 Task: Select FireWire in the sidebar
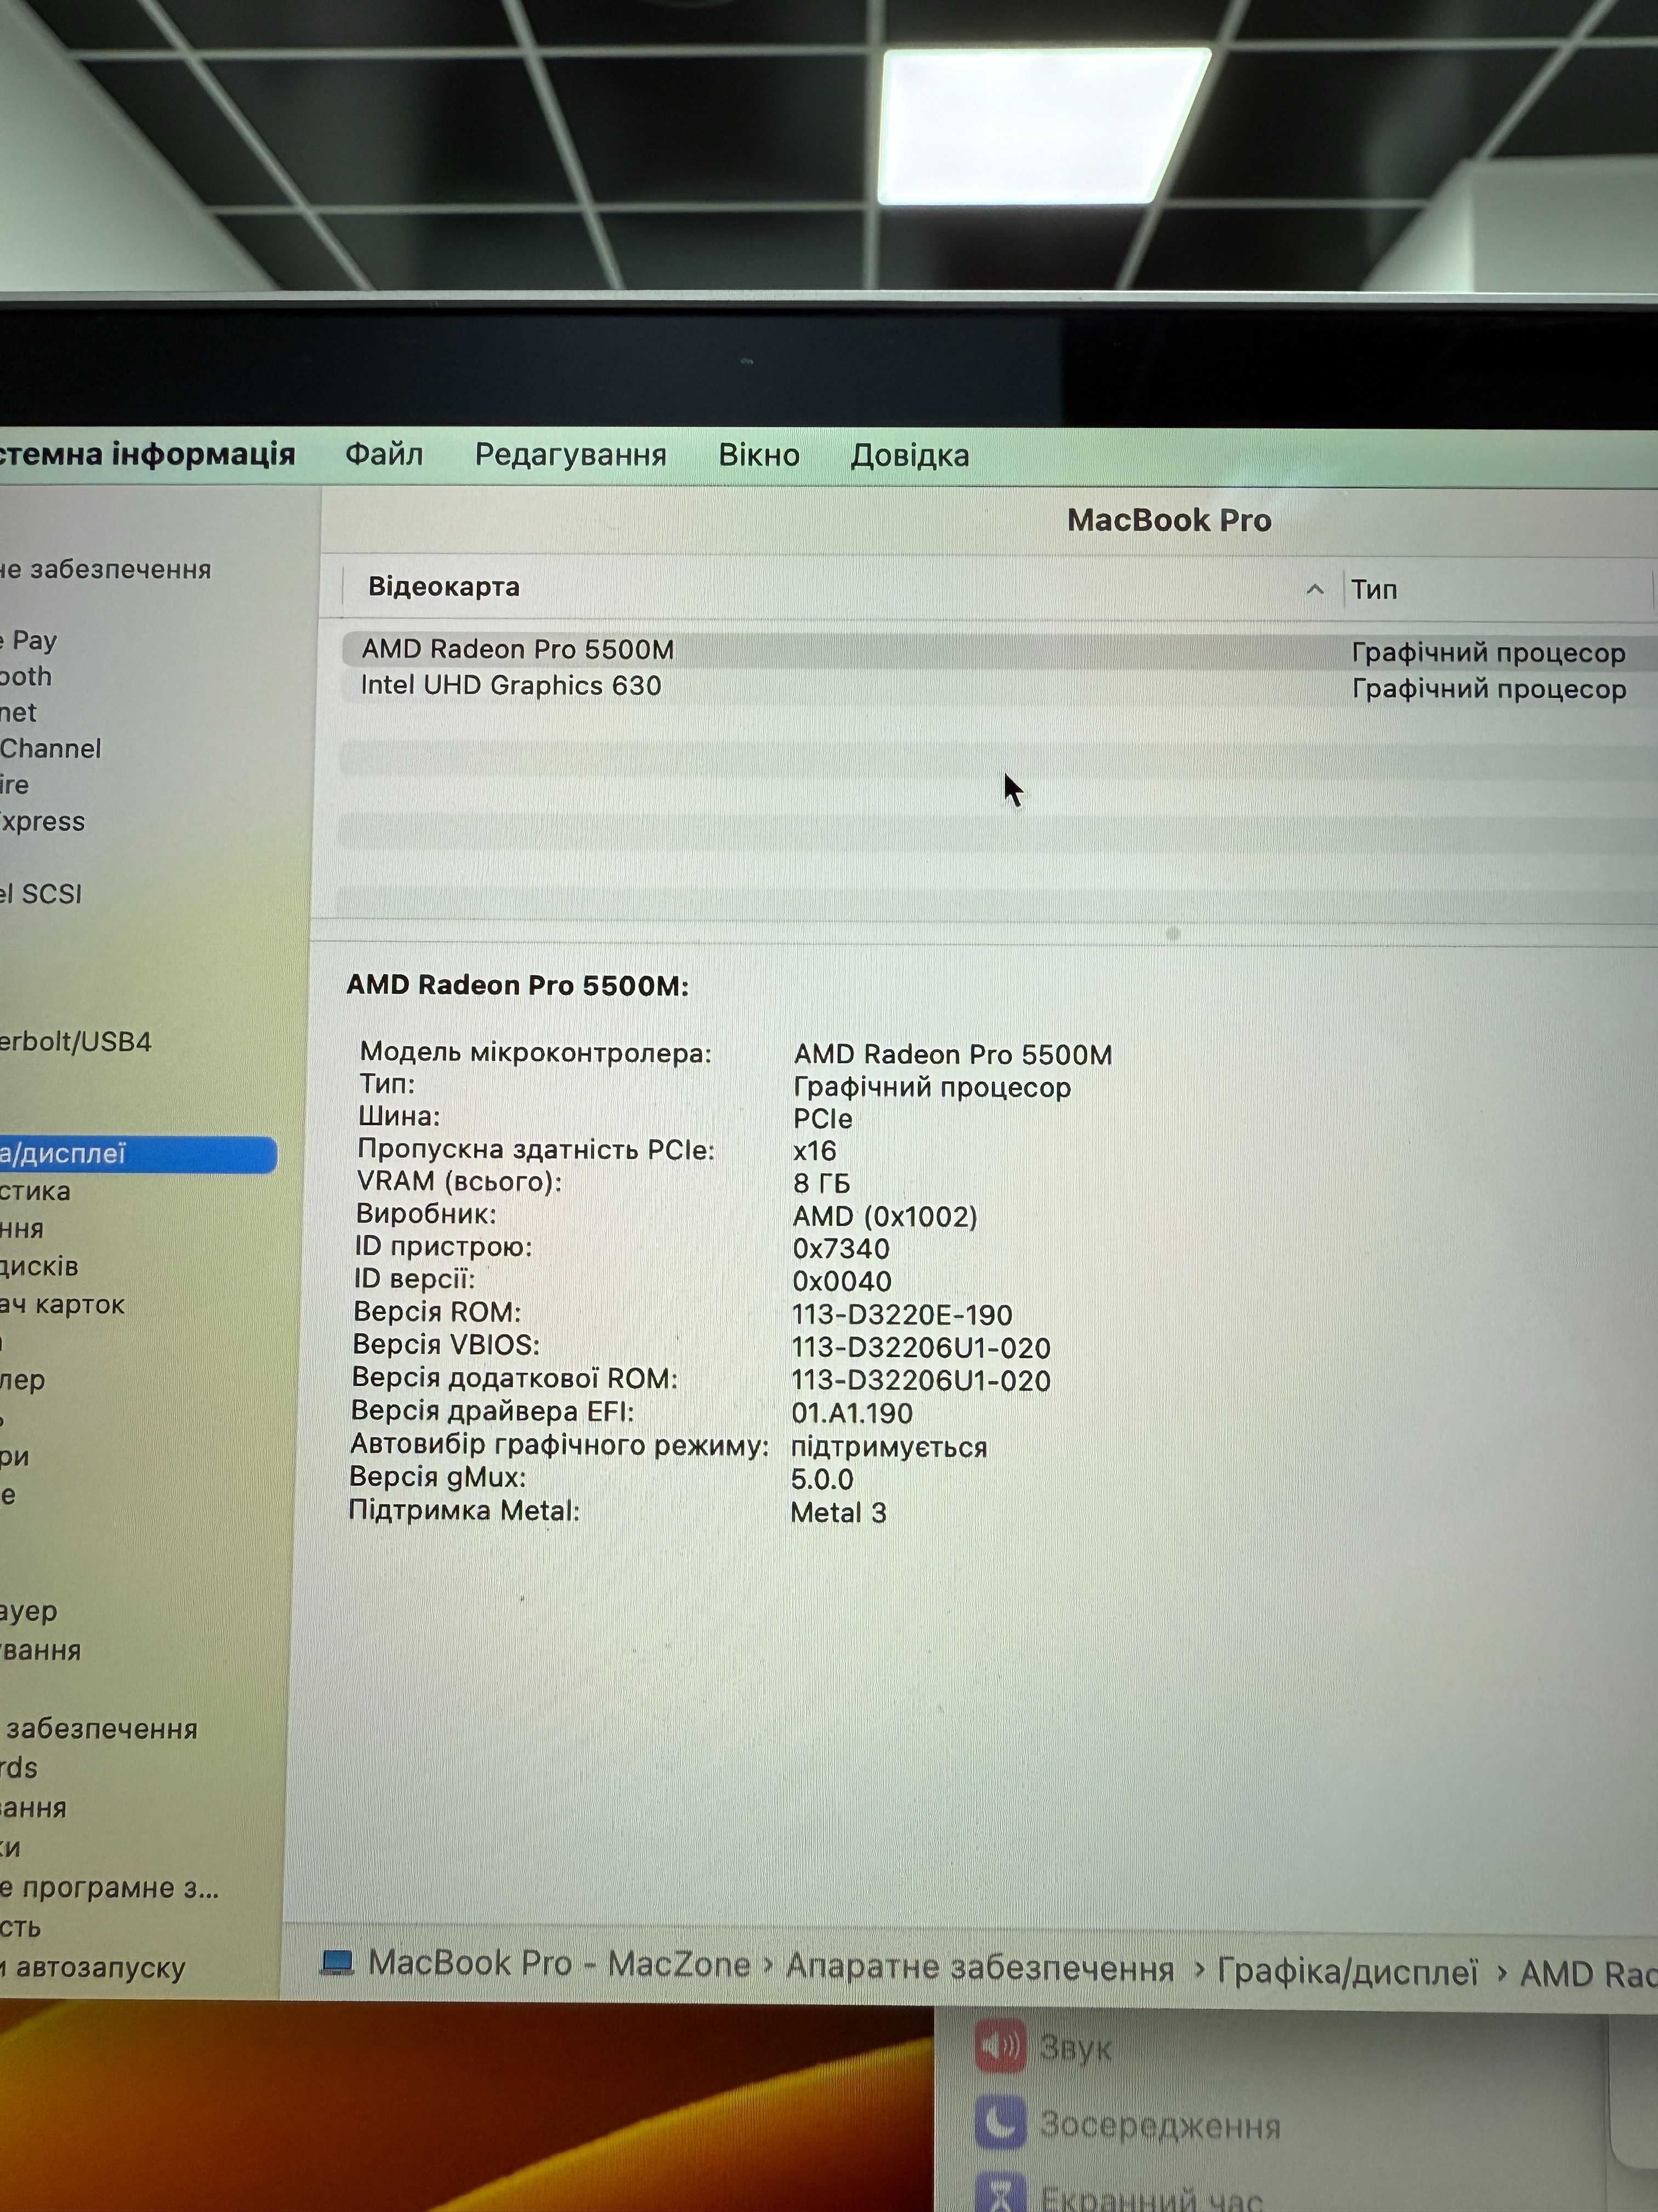tap(15, 785)
